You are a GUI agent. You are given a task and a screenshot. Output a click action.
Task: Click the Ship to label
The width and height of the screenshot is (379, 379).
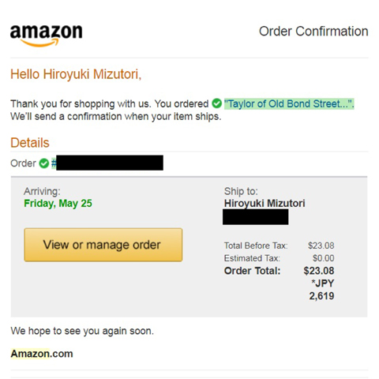point(241,191)
